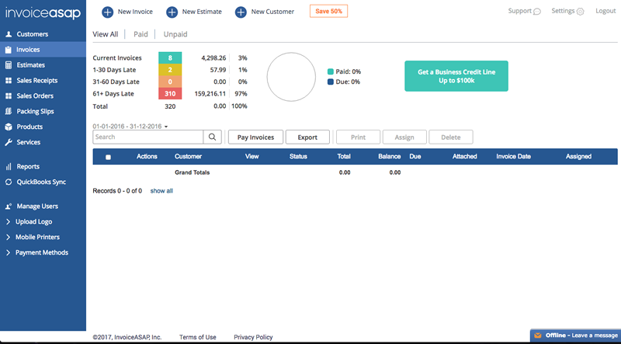Switch to the Unpaid tab
The width and height of the screenshot is (621, 344).
click(175, 34)
